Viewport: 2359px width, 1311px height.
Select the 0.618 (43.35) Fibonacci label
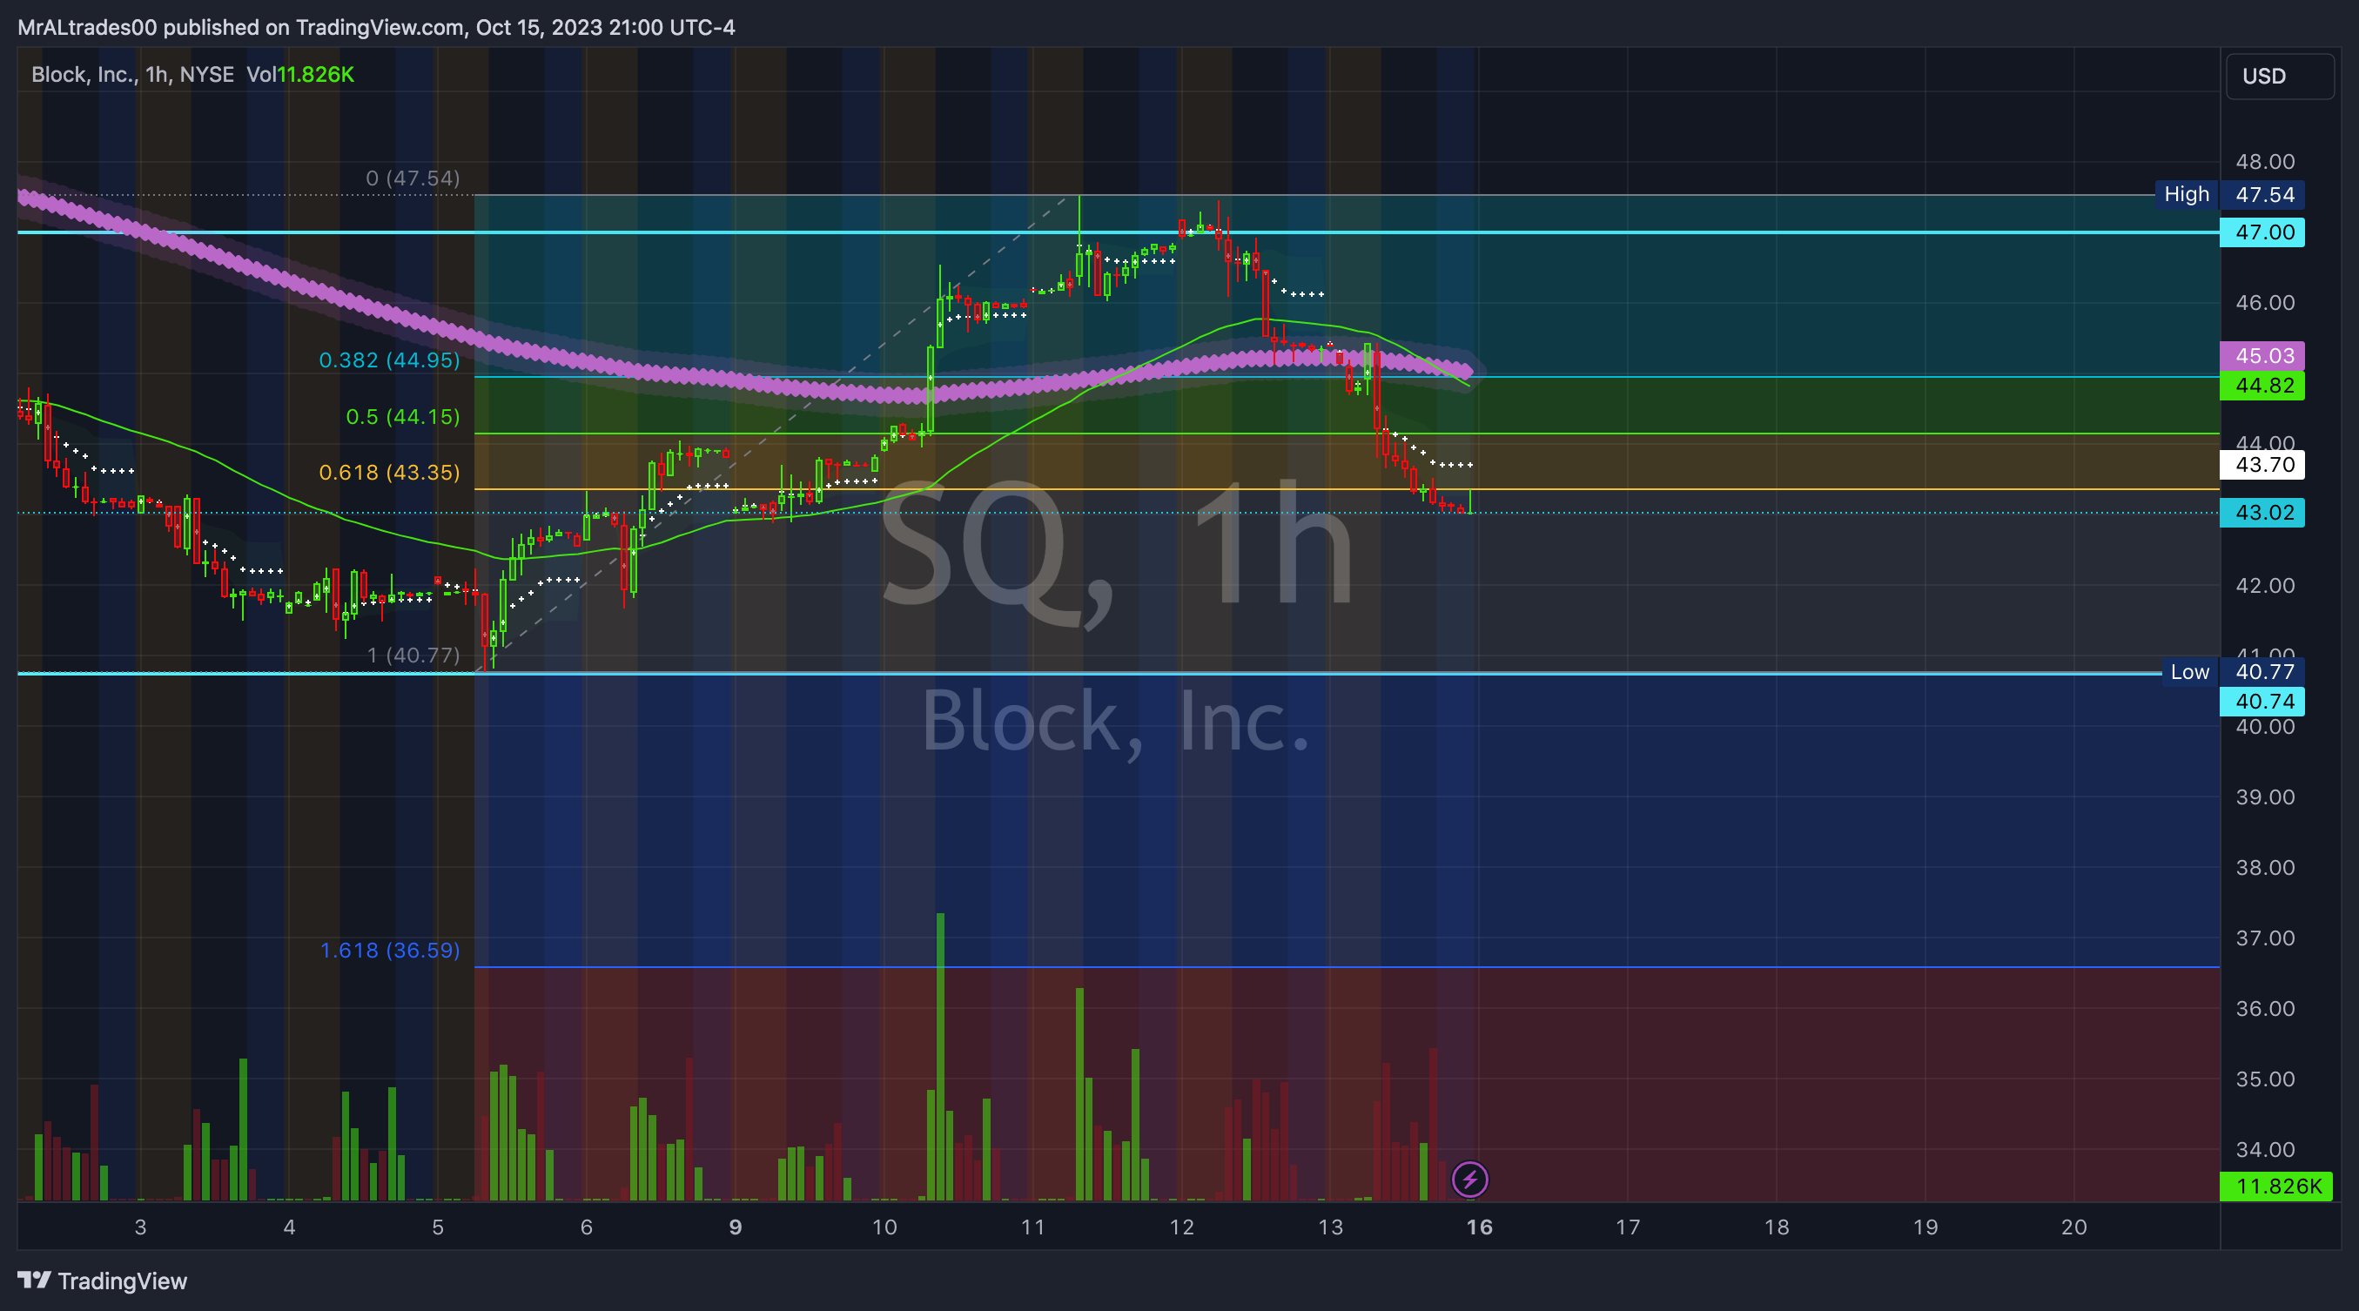tap(389, 473)
